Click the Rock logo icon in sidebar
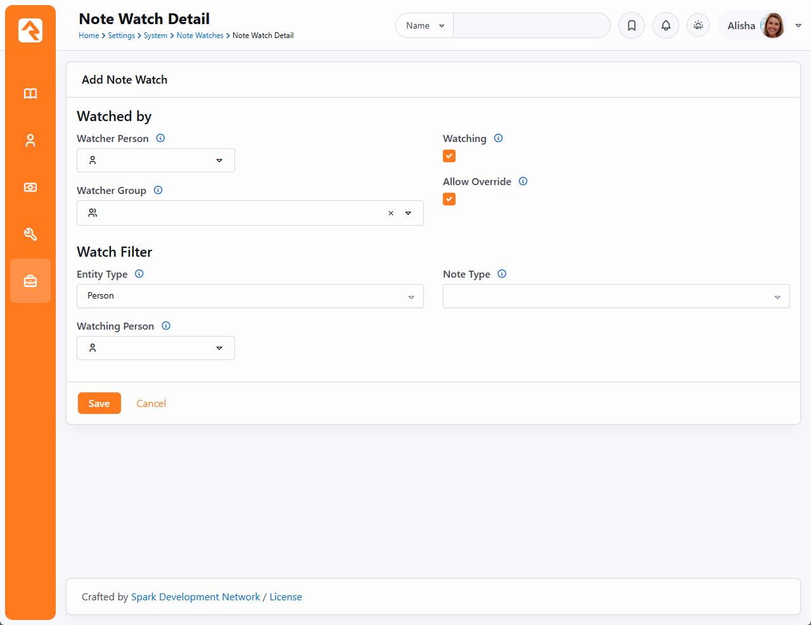Image resolution: width=811 pixels, height=625 pixels. [x=30, y=30]
